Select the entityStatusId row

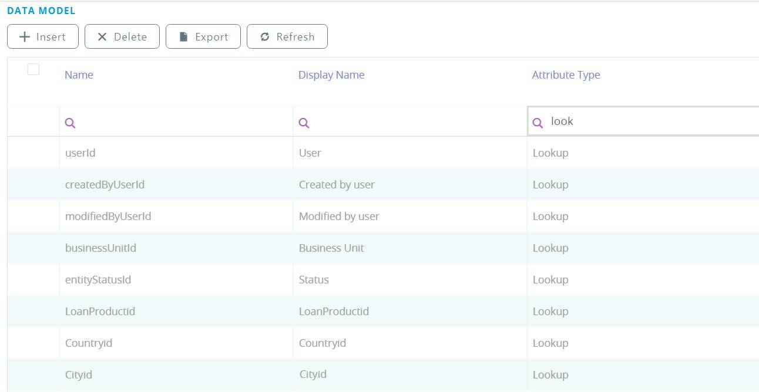98,280
